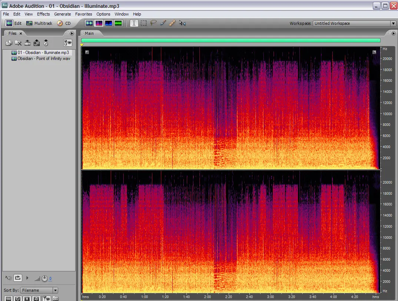The image size is (398, 301).
Task: Toggle Show Options in Files panel
Action: pyautogui.click(x=67, y=43)
